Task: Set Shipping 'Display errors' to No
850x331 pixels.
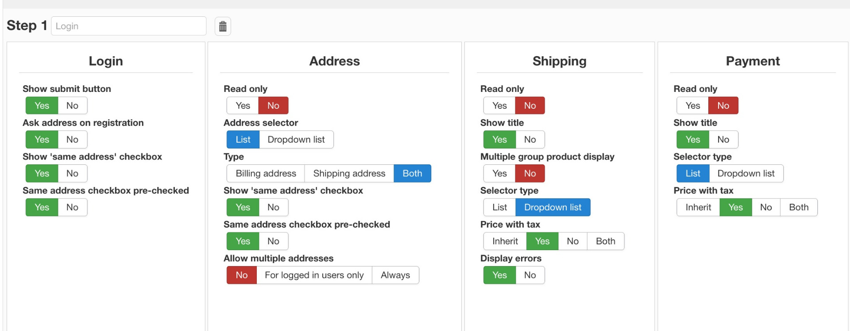Action: point(530,275)
